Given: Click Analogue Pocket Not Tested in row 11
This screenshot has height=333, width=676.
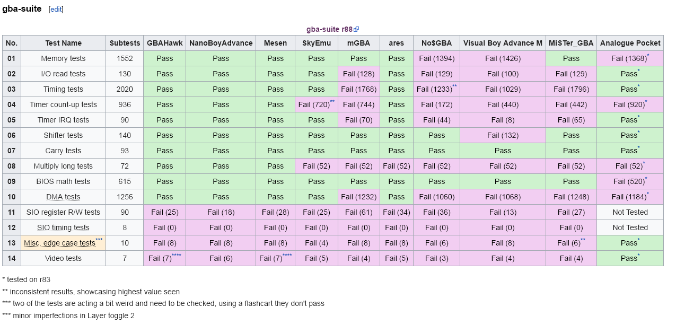Looking at the screenshot, I should tap(630, 212).
